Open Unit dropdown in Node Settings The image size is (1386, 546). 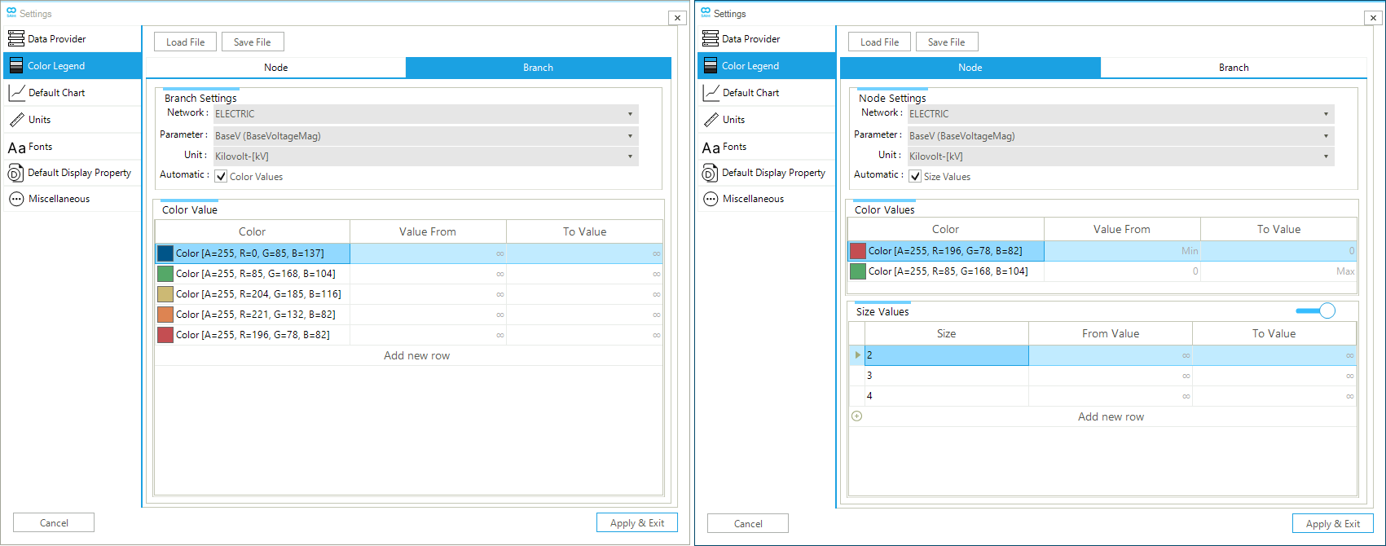pos(1121,156)
